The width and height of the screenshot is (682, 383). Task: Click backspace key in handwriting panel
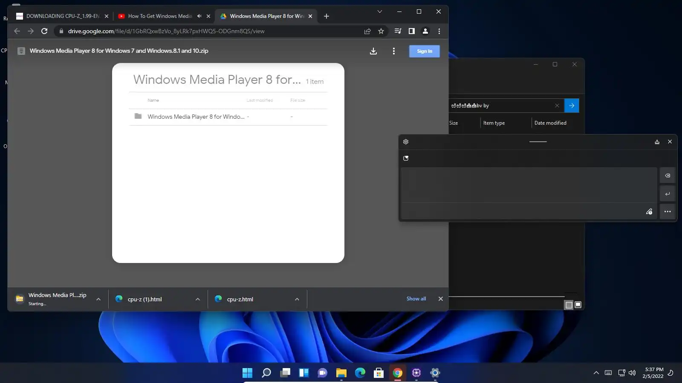pos(668,175)
